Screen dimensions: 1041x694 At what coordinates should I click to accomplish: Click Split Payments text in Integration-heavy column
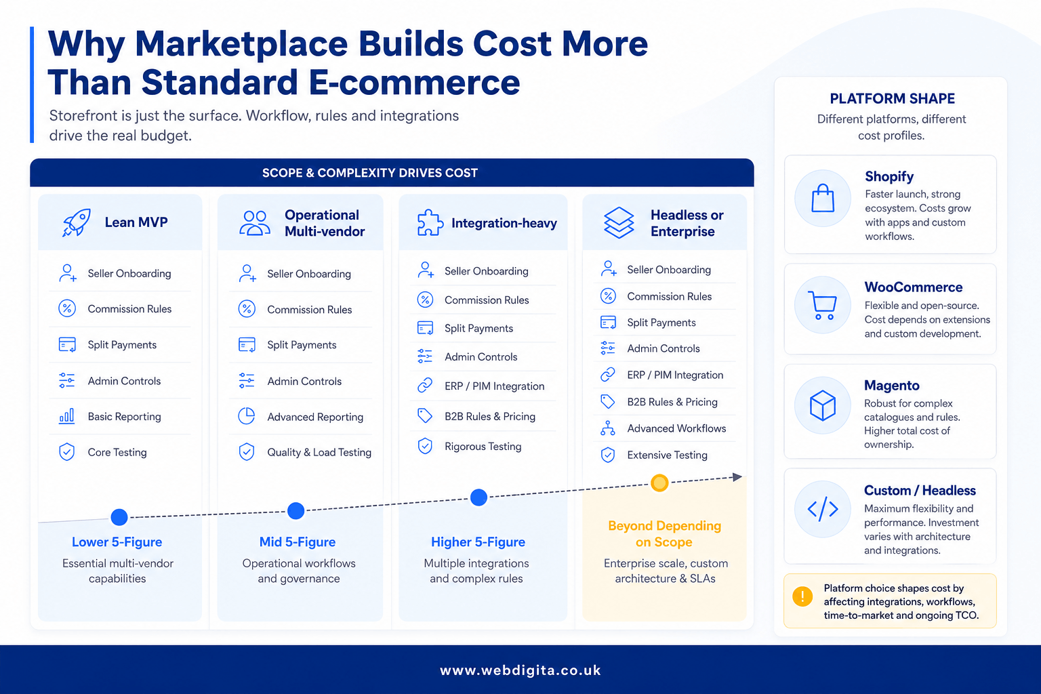[x=479, y=328]
